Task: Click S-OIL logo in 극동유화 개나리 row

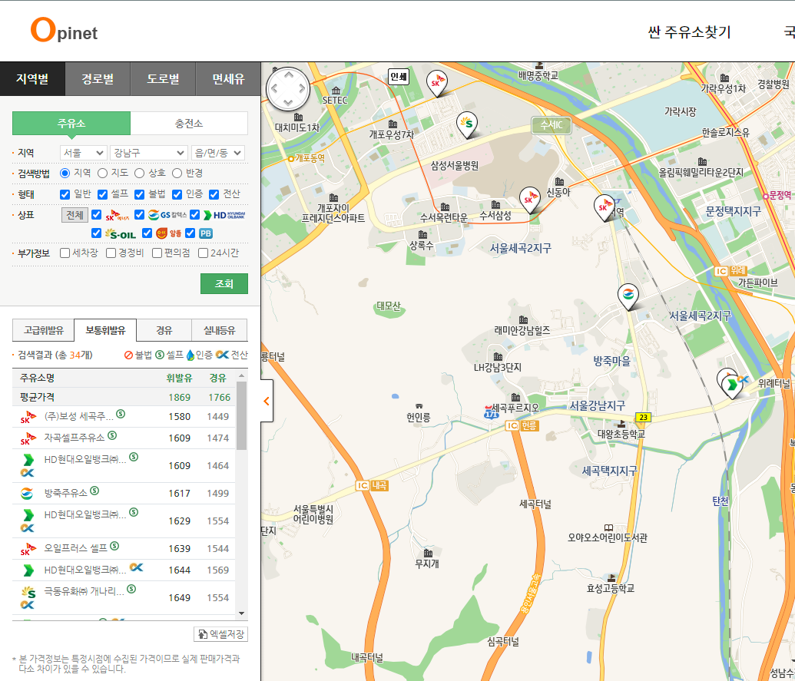Action: [x=28, y=592]
